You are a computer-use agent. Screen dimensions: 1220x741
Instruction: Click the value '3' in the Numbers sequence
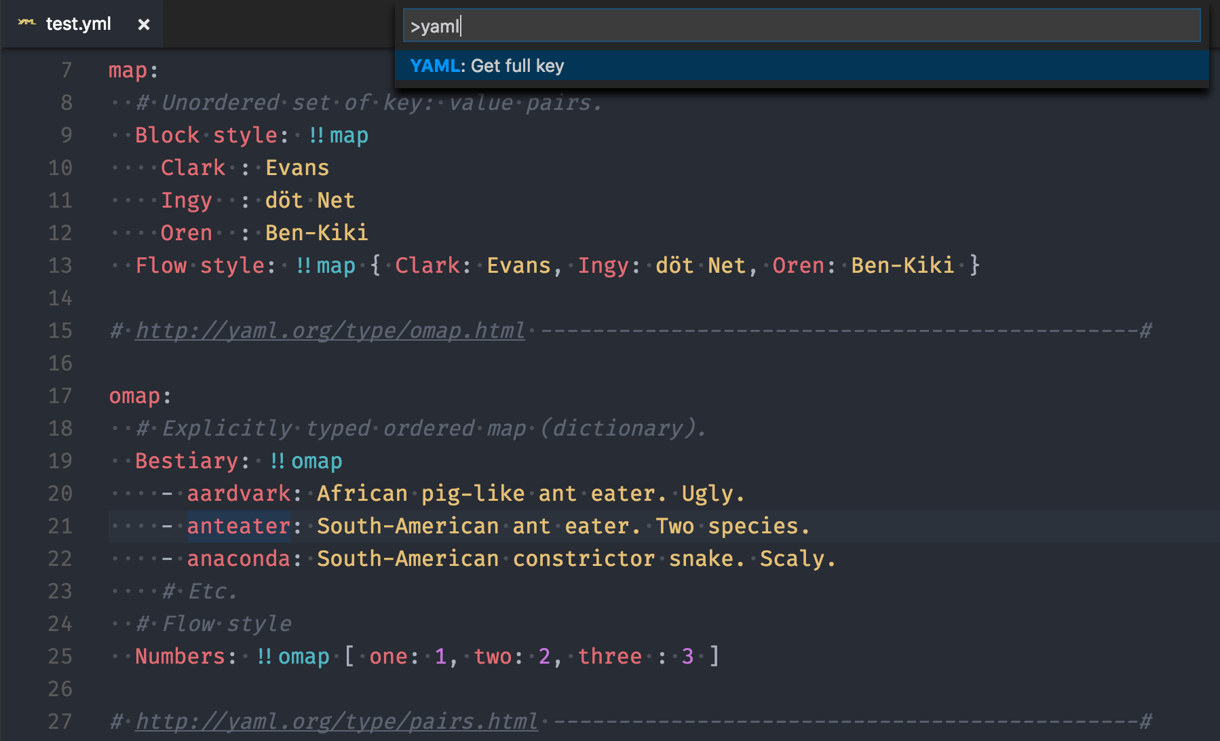687,656
